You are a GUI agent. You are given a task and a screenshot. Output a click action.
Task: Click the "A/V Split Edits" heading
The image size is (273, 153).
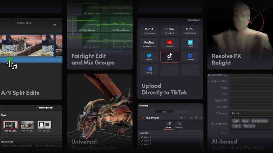pos(20,93)
